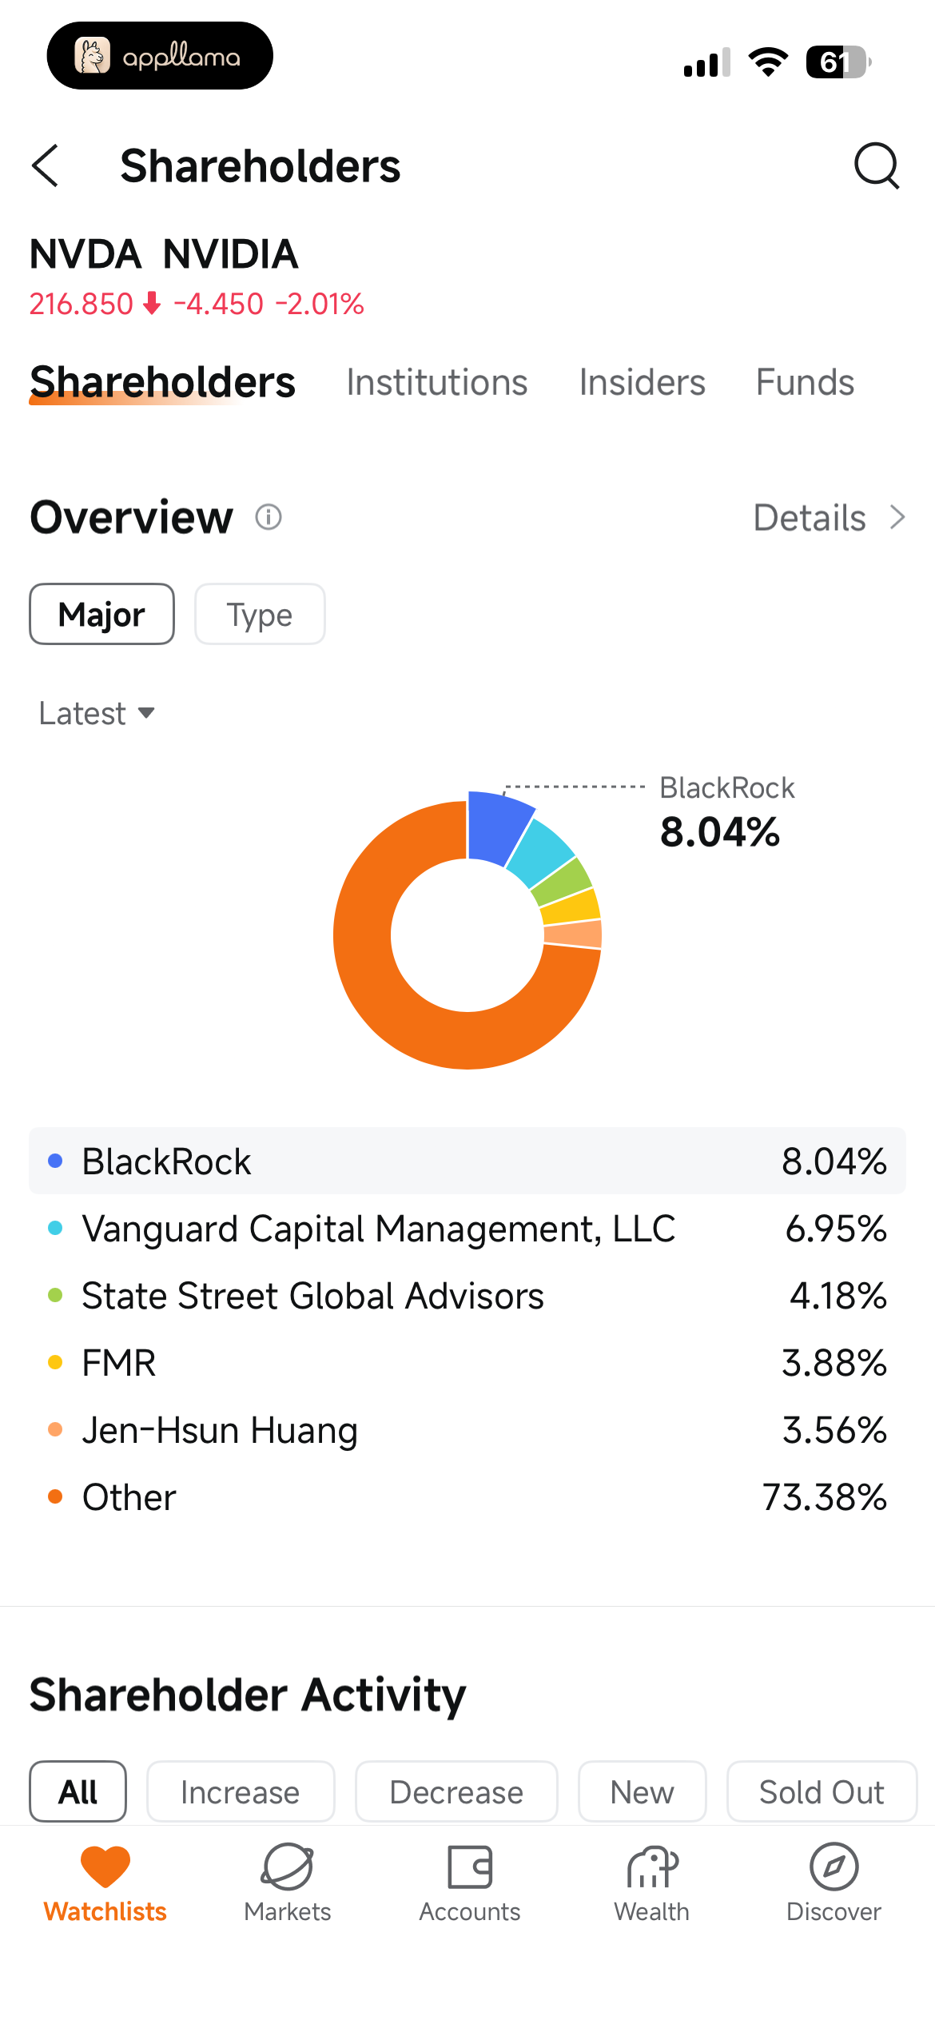
Task: Tap the -2.01% change value
Action: pos(320,304)
